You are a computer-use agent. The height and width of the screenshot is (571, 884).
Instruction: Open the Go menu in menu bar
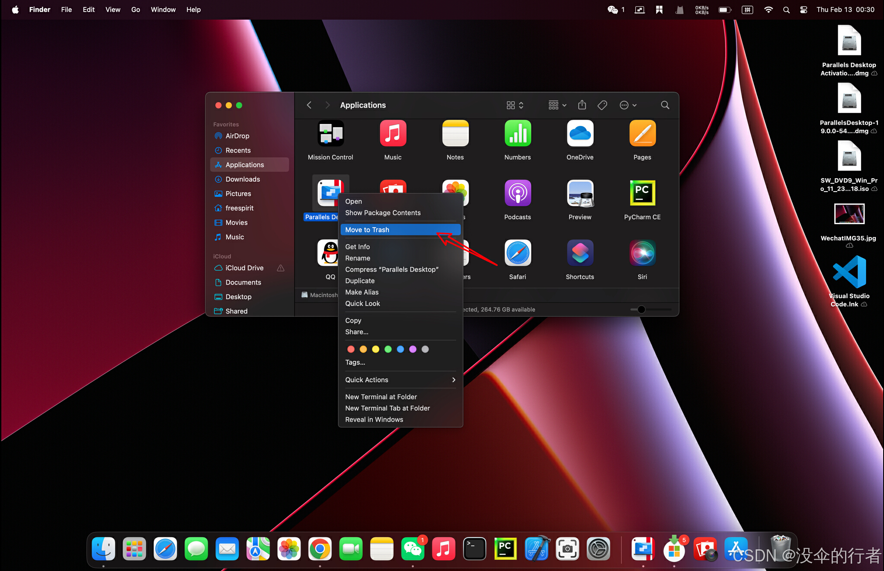[135, 10]
